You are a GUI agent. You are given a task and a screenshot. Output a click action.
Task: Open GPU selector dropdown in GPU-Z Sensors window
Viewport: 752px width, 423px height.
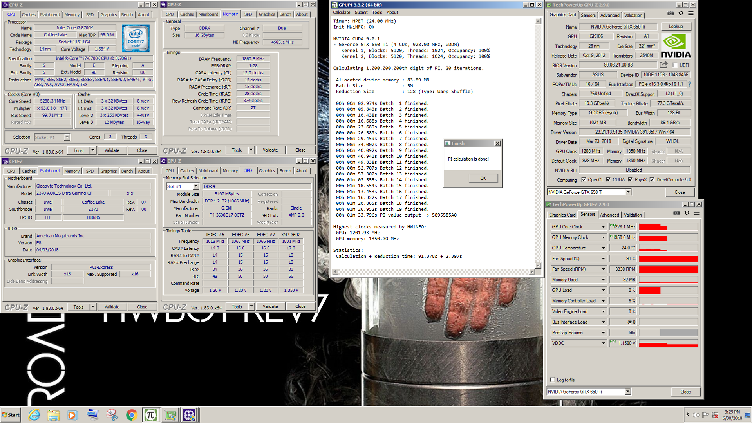627,392
